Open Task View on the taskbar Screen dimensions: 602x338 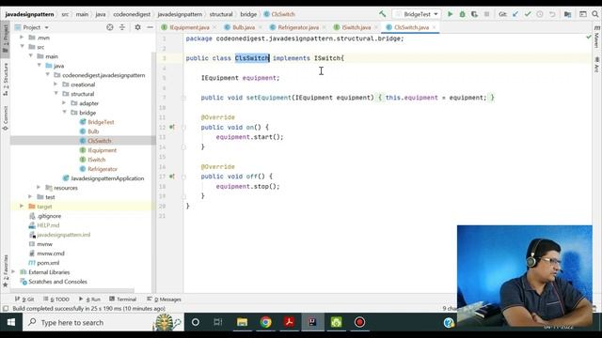pyautogui.click(x=218, y=323)
